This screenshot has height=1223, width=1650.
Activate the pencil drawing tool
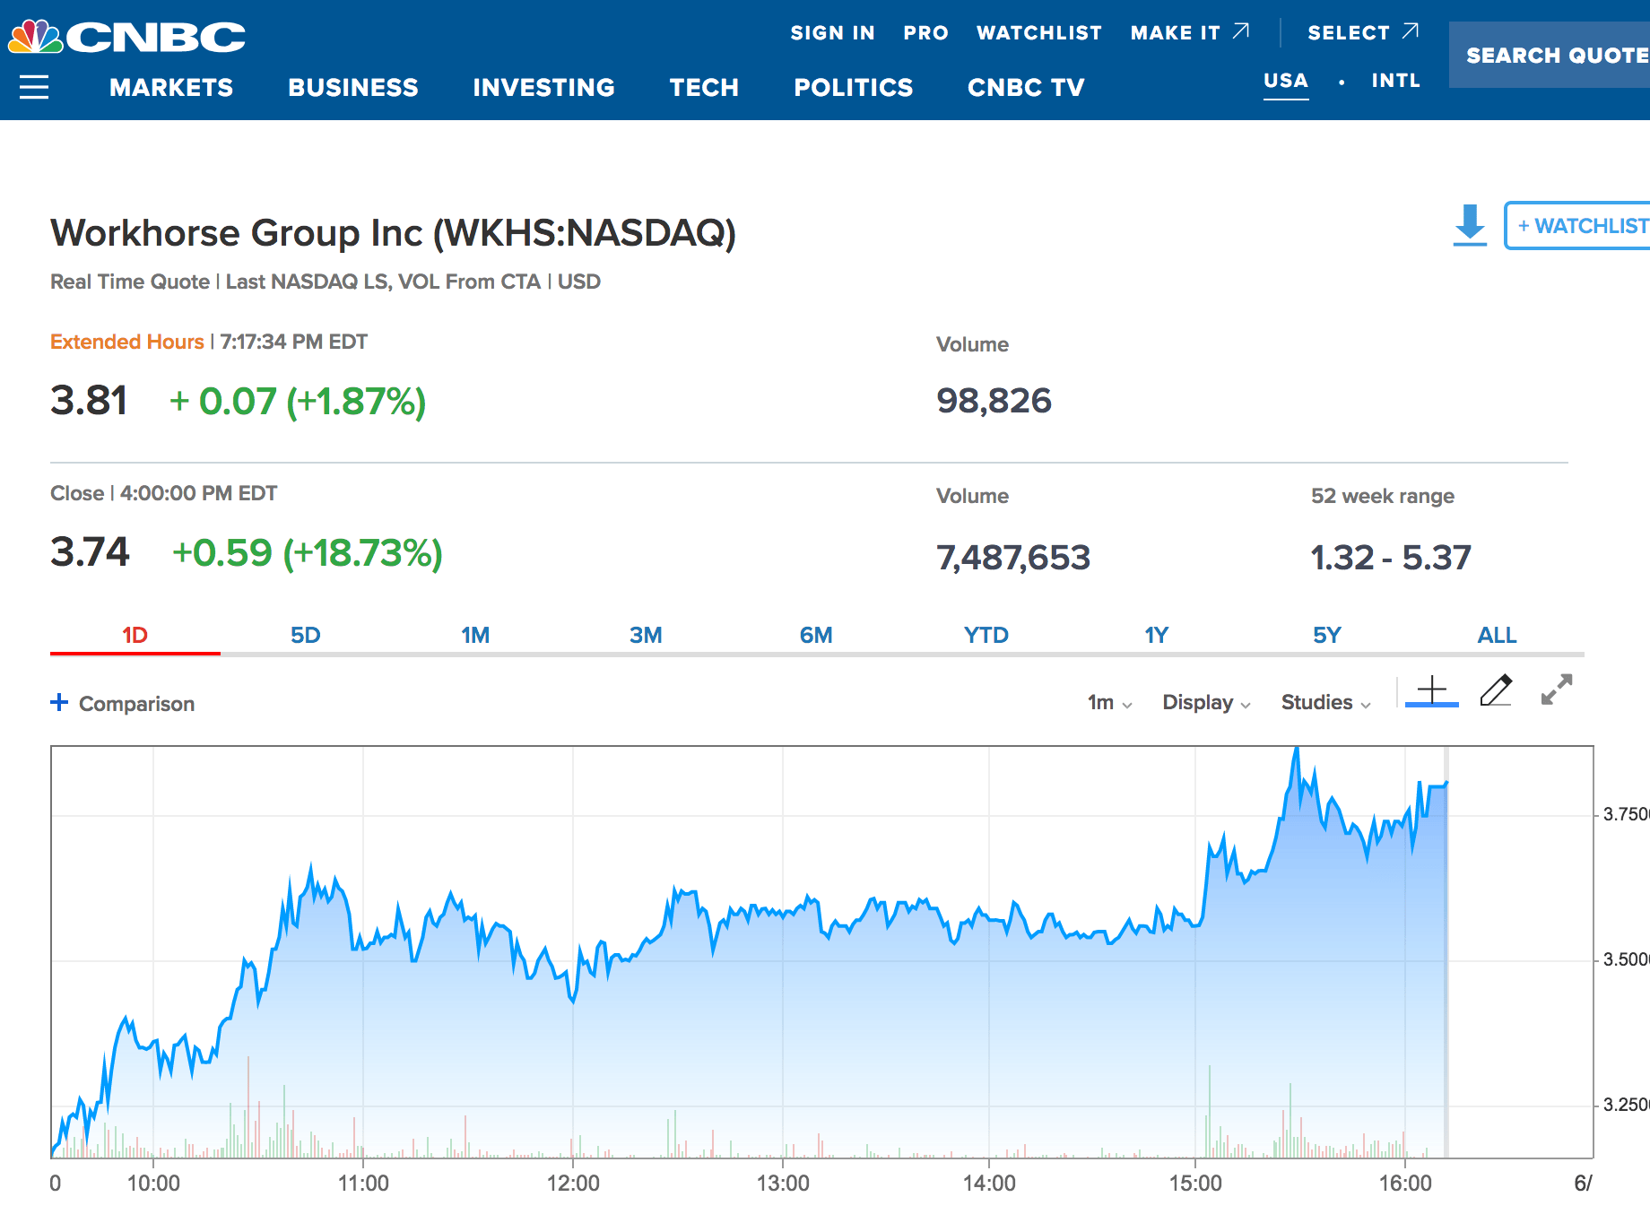tap(1496, 690)
